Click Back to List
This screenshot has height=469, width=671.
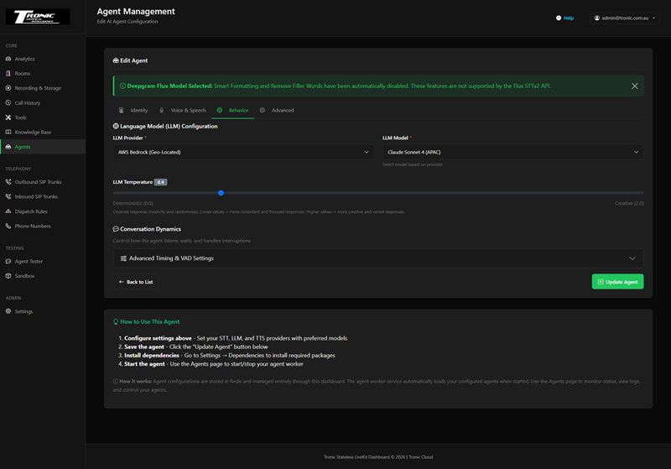pyautogui.click(x=136, y=282)
